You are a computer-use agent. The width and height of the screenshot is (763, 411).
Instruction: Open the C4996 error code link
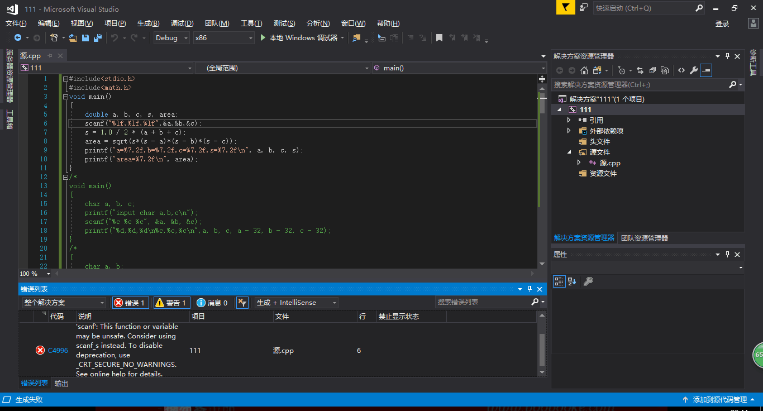[x=58, y=351]
